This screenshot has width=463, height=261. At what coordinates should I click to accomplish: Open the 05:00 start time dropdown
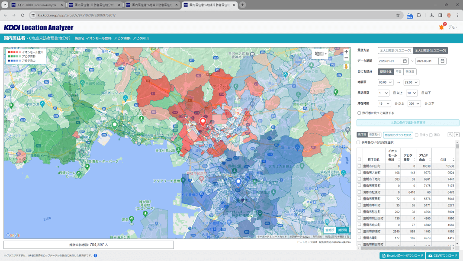pyautogui.click(x=386, y=82)
